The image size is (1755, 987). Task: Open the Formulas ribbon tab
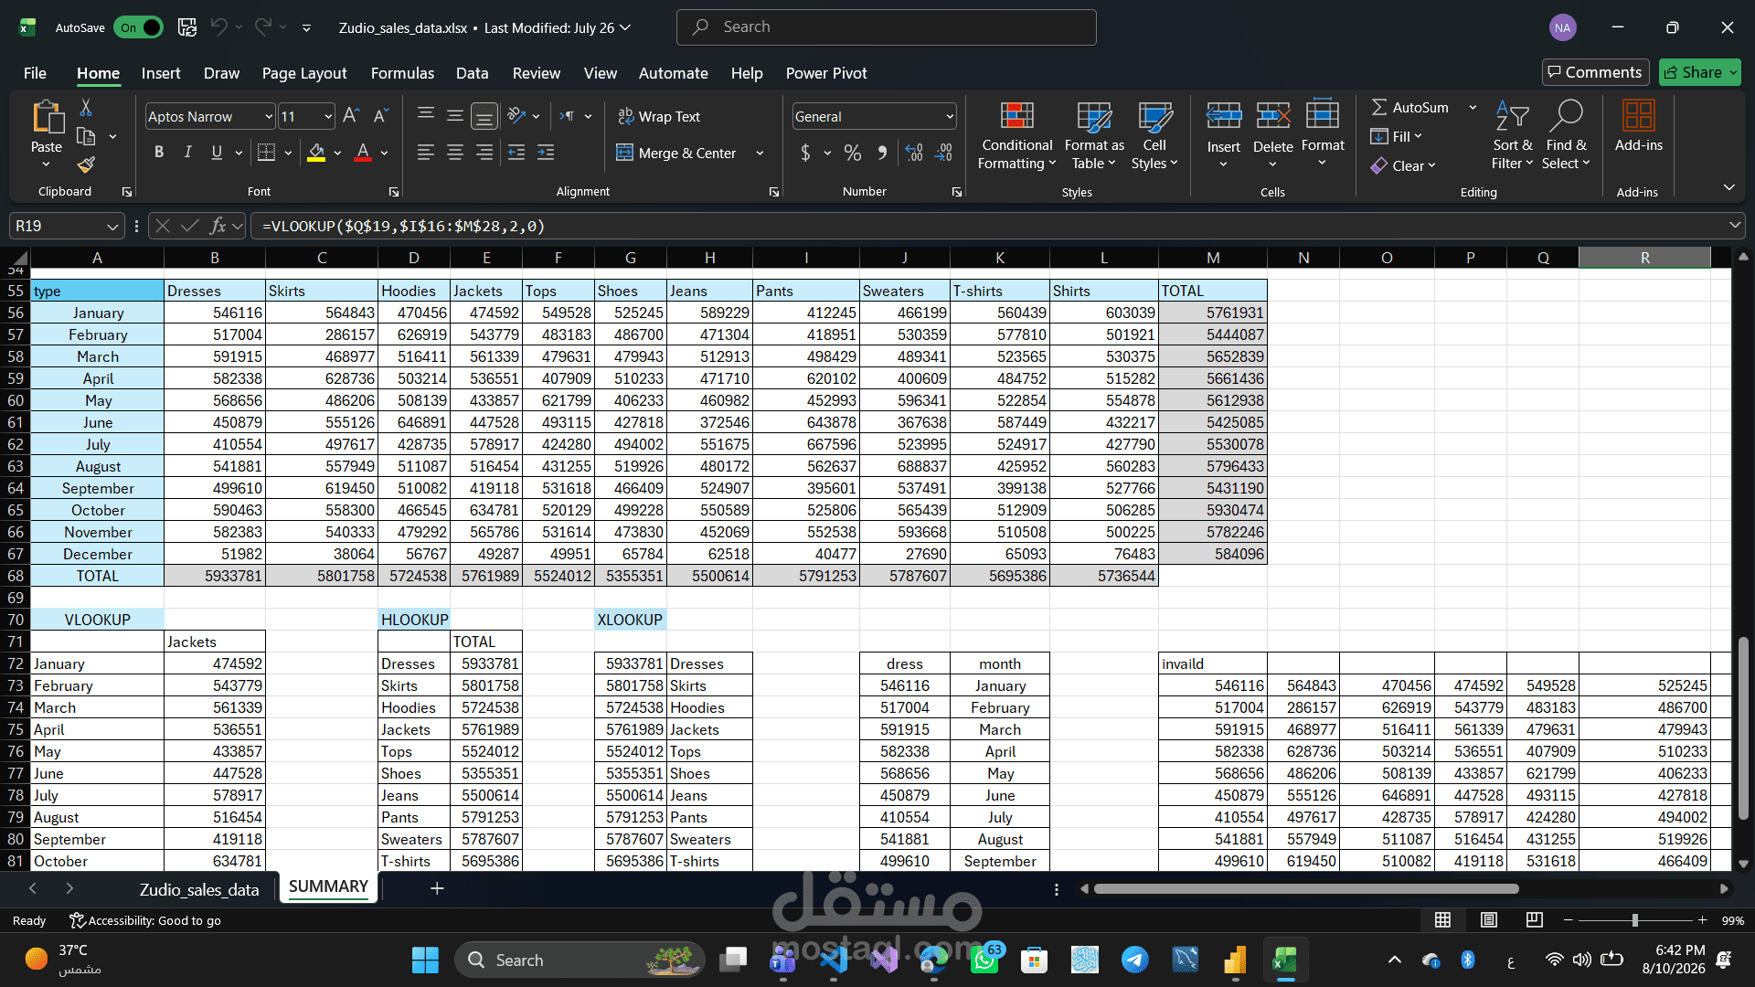pyautogui.click(x=402, y=73)
